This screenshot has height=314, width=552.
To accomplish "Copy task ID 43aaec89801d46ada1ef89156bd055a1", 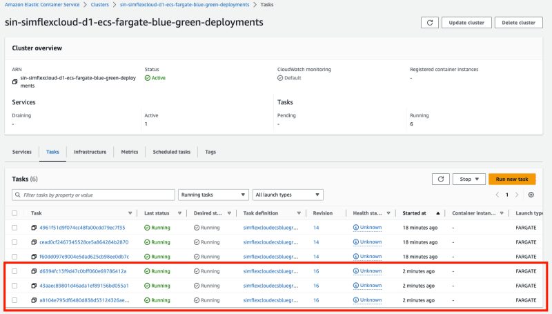I will point(34,286).
